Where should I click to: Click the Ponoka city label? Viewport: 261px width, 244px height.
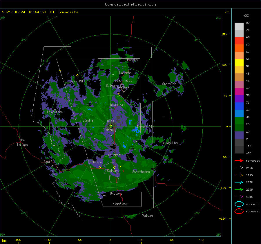click(x=132, y=60)
